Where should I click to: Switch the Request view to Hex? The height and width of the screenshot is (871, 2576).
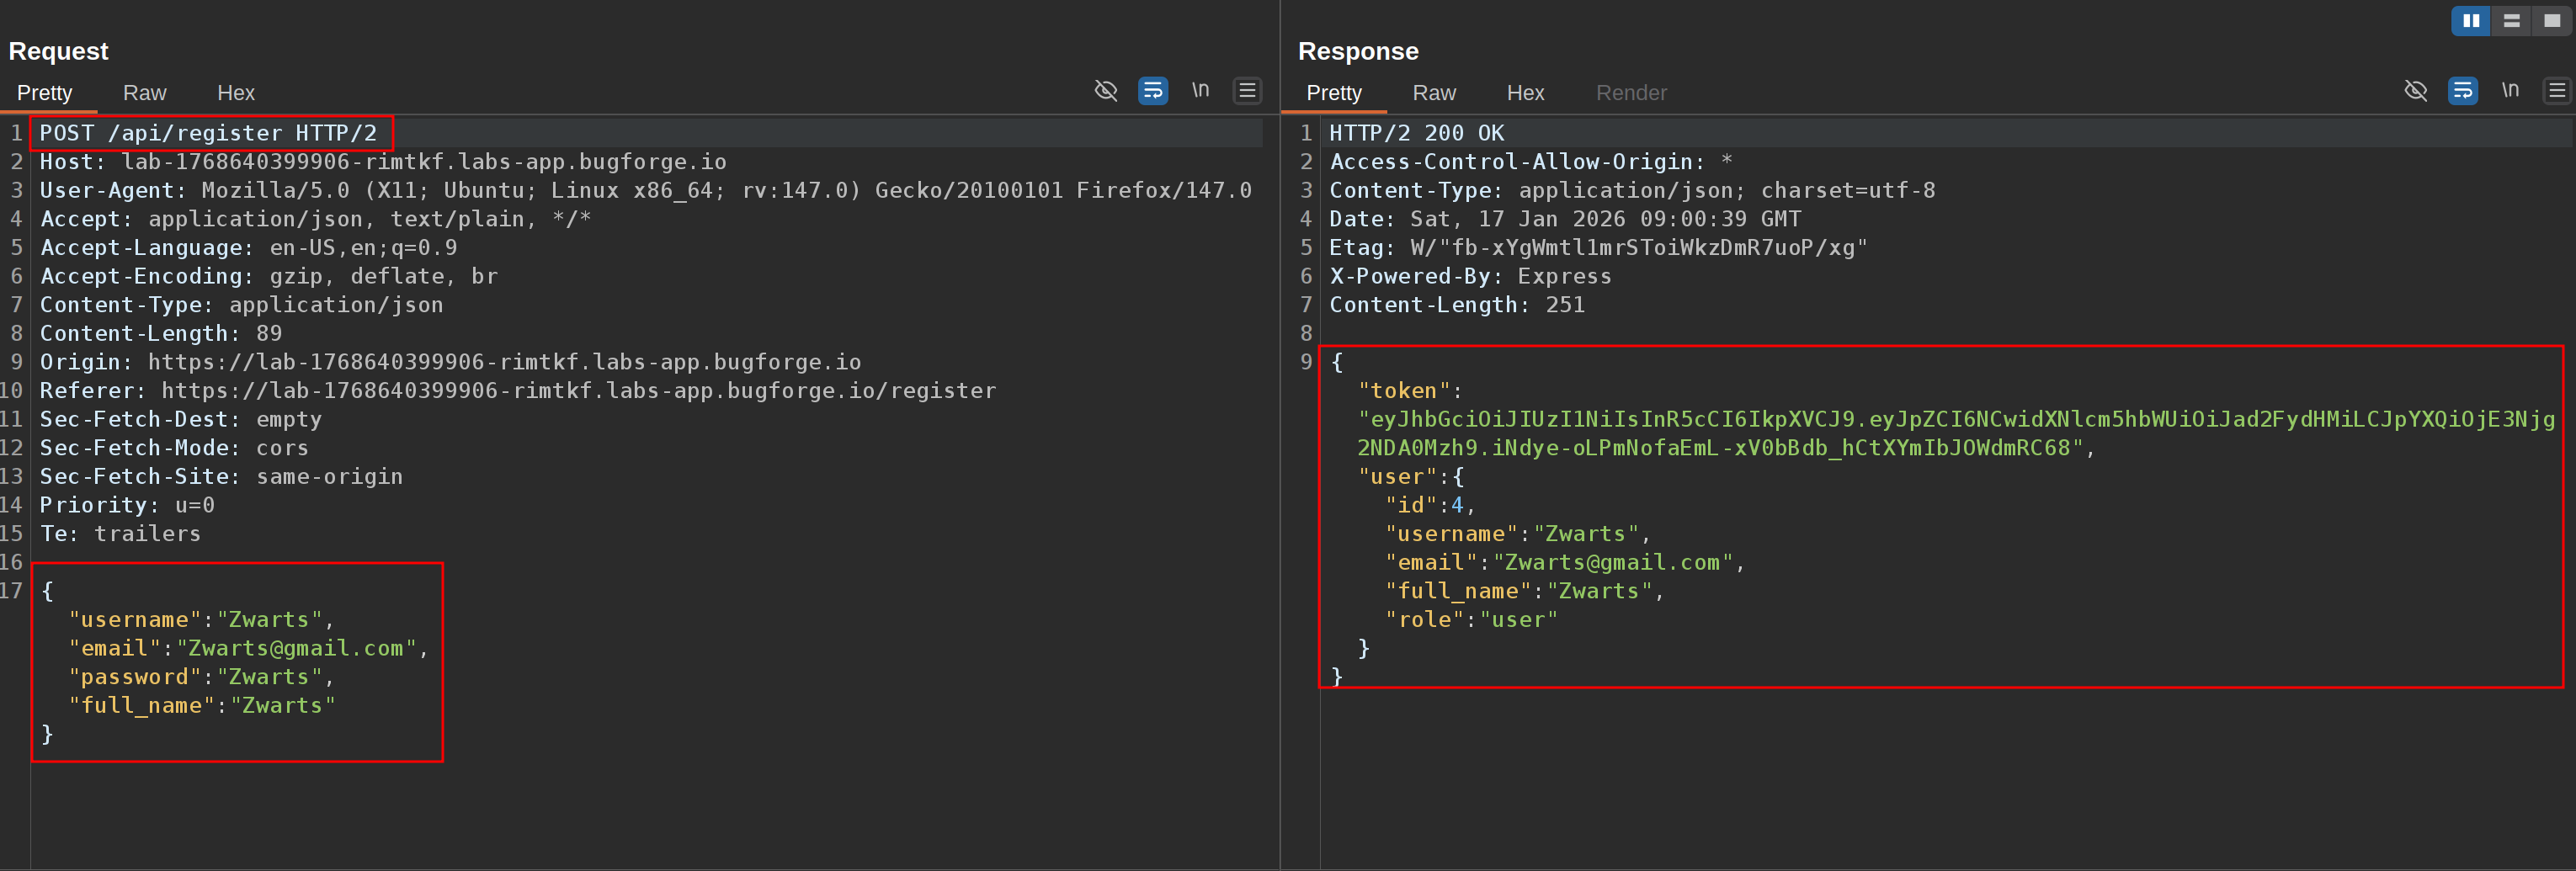tap(236, 93)
